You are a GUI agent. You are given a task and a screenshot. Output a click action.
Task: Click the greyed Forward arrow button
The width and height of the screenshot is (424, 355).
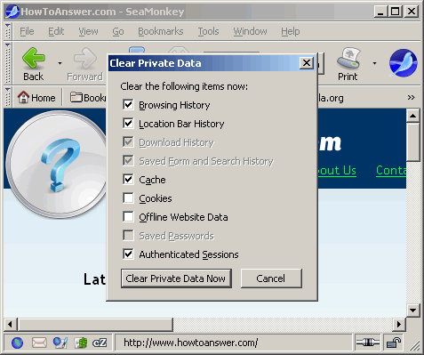click(x=84, y=64)
